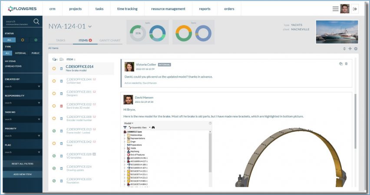Open the gear settings icon
Viewport: 370px width, 195px height.
[x=356, y=49]
